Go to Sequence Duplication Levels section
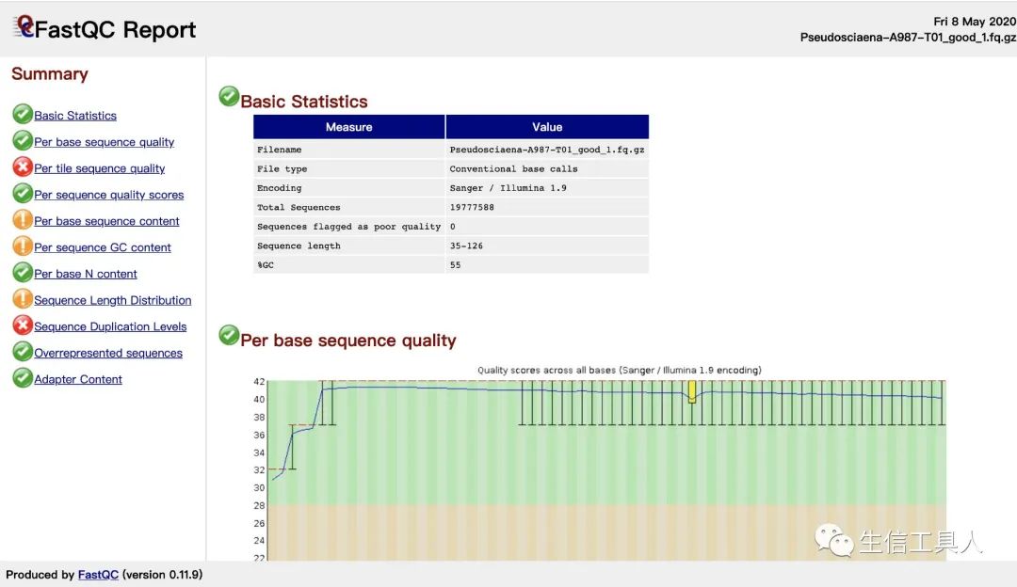 pos(110,326)
